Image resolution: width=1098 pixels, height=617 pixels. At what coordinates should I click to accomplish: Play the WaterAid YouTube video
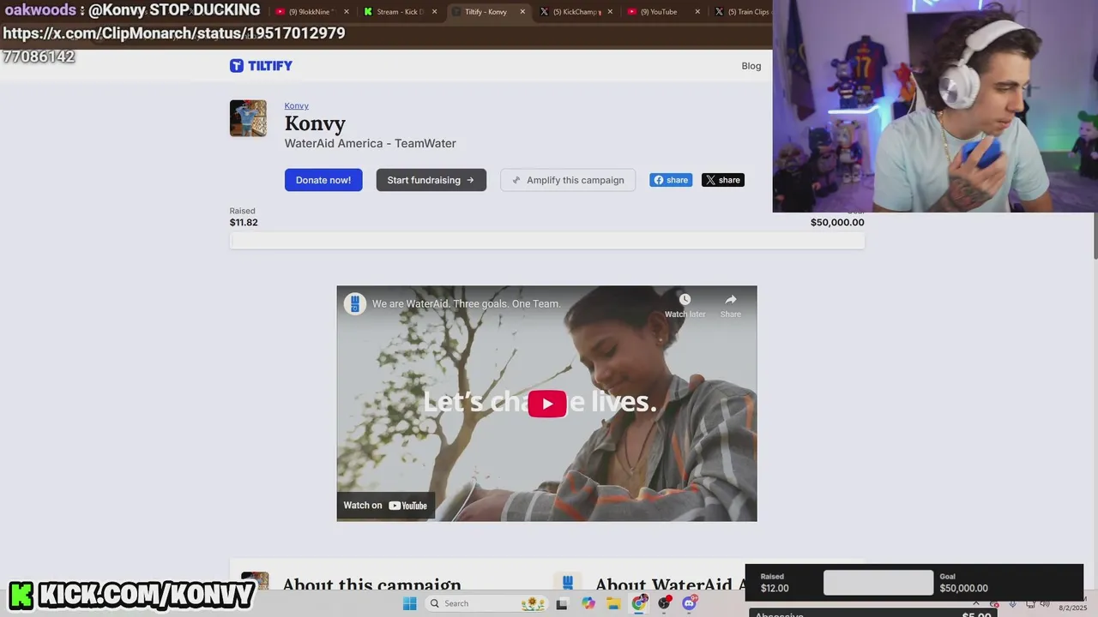click(546, 404)
